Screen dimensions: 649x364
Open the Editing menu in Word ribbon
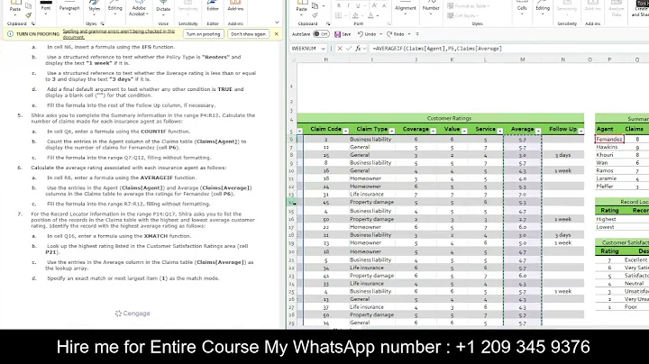115,7
